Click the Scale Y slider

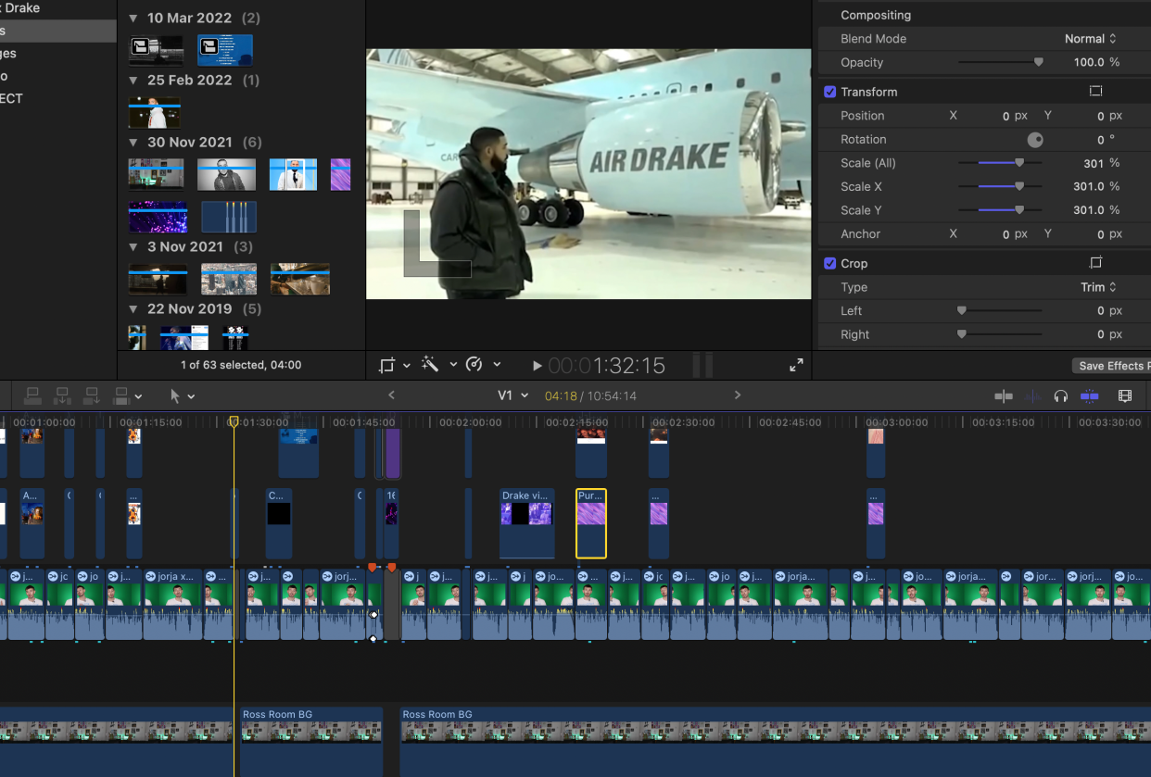[x=1000, y=210]
